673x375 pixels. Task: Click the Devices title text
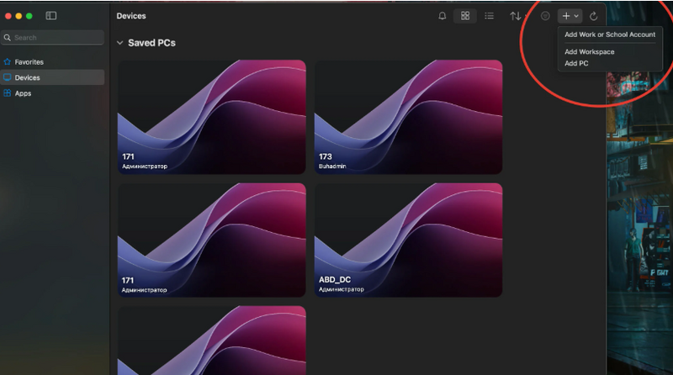pos(131,16)
